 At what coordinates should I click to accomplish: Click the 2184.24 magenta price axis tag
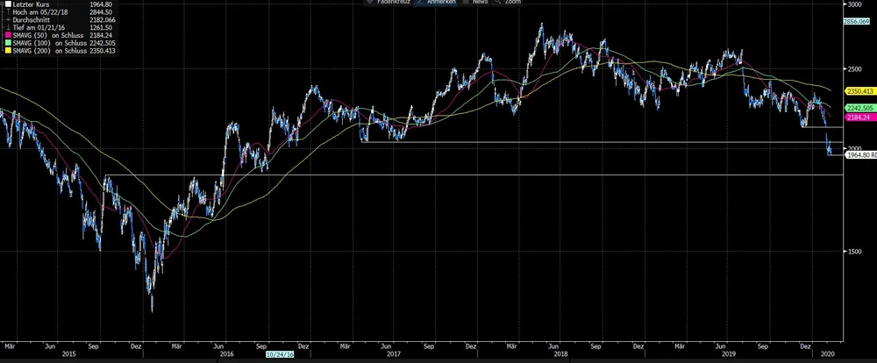pyautogui.click(x=856, y=117)
